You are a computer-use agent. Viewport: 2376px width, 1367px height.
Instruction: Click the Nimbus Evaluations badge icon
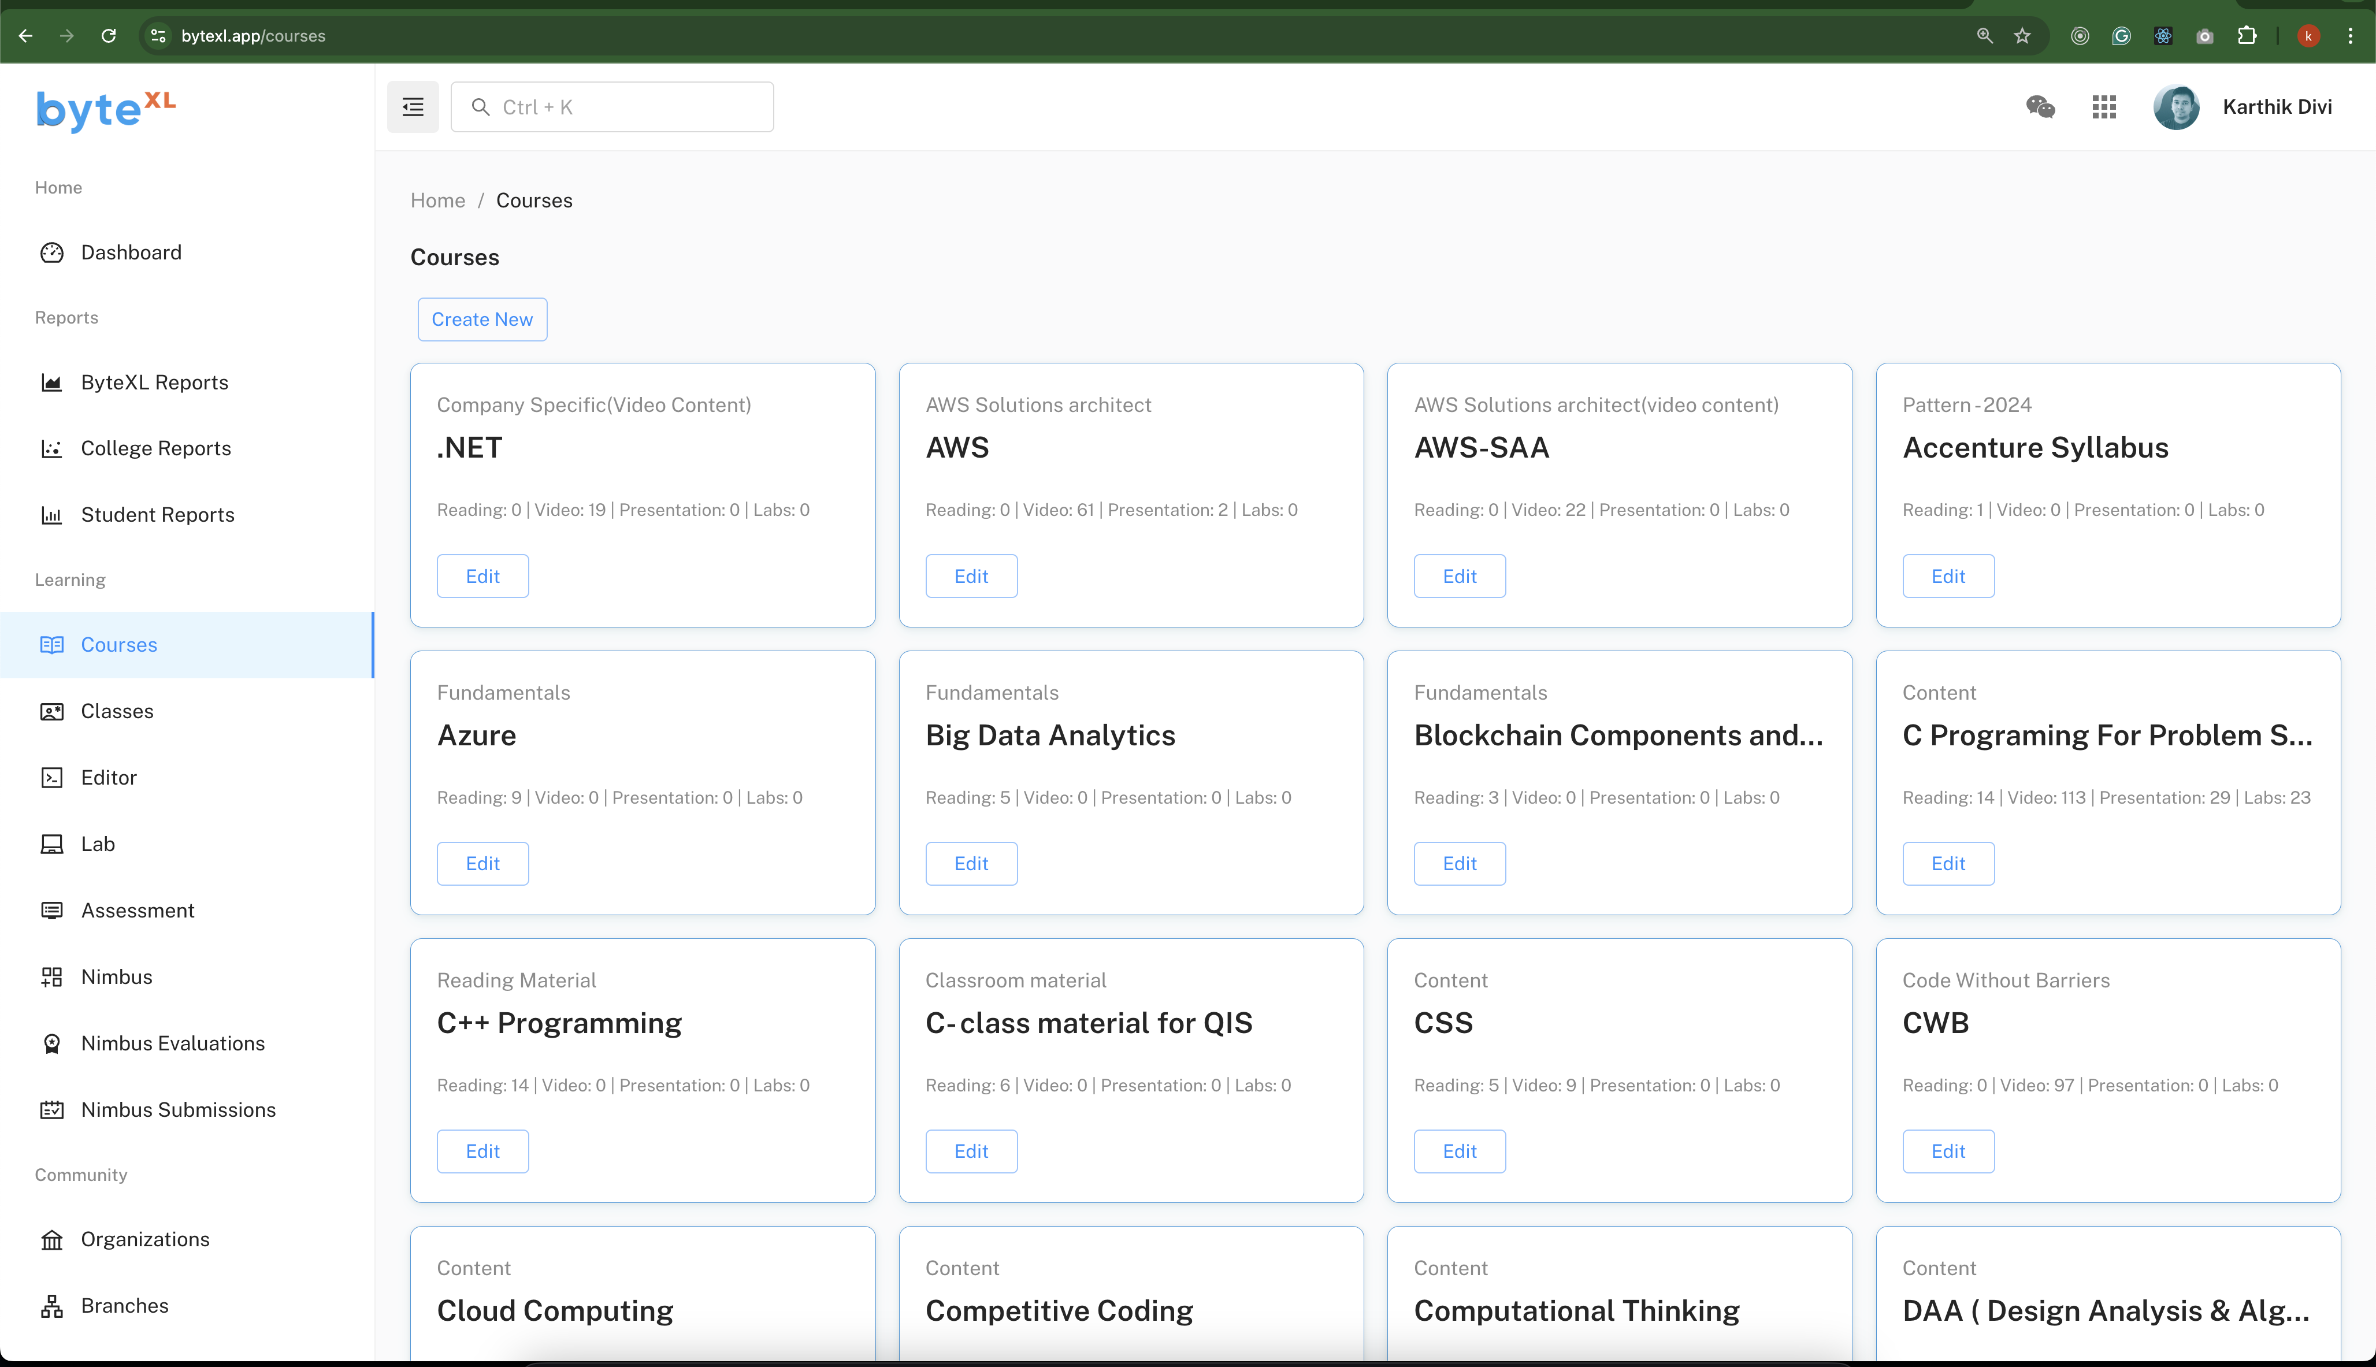[51, 1043]
